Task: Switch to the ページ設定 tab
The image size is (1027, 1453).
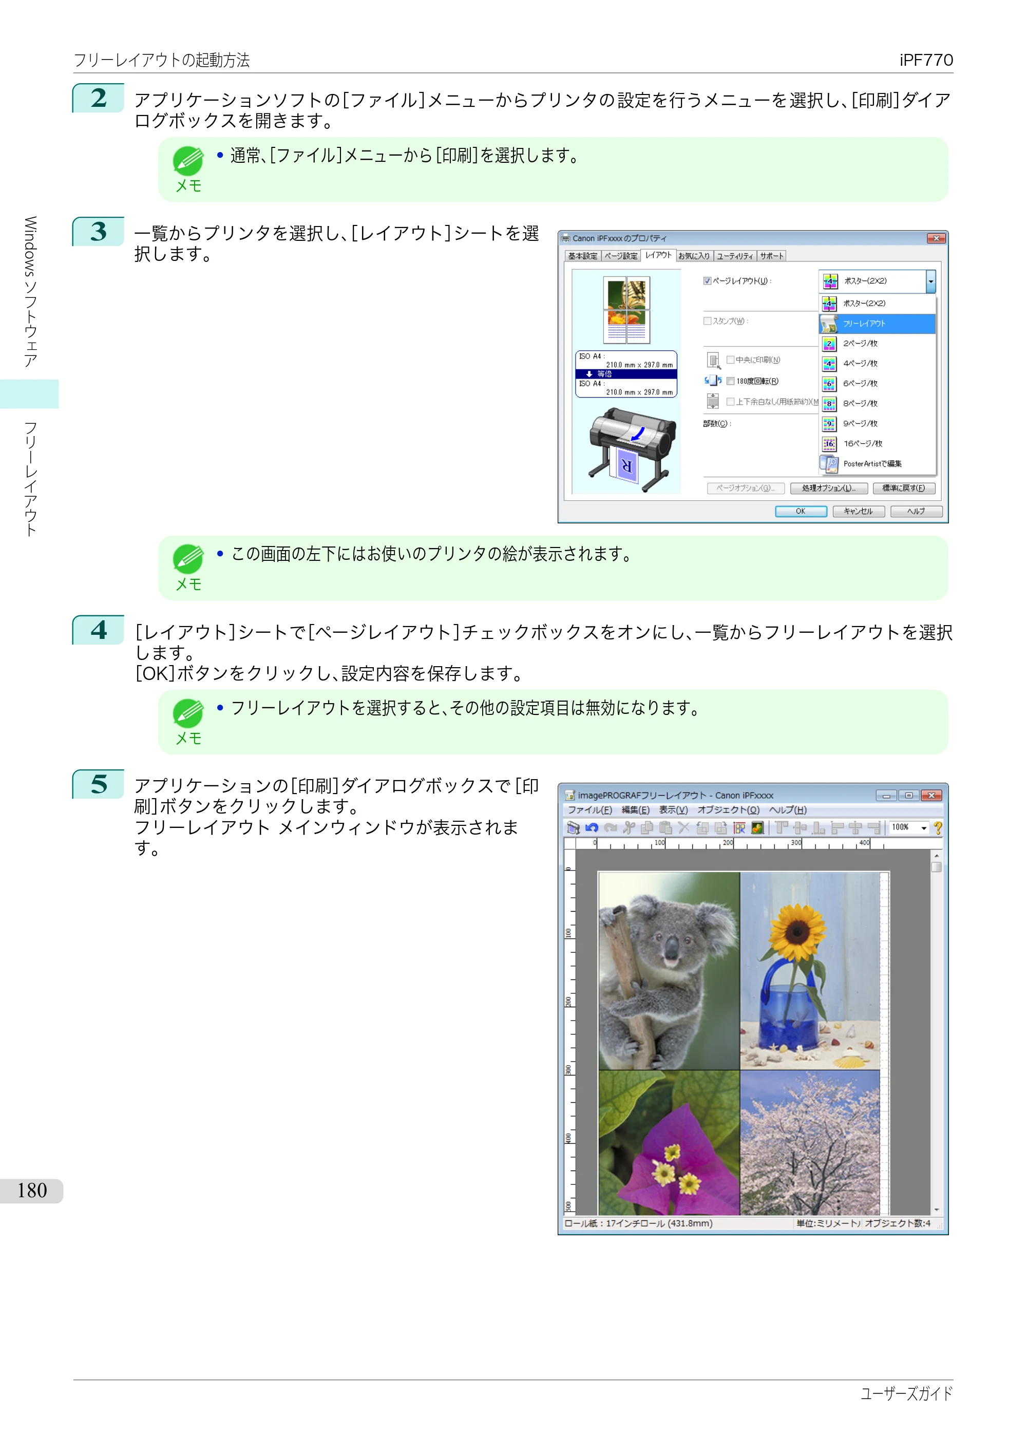Action: [x=621, y=256]
